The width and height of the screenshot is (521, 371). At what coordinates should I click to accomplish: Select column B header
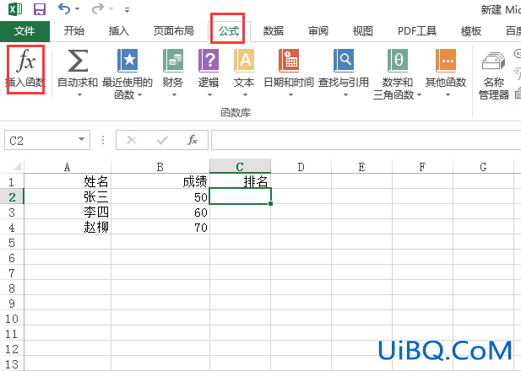coord(160,167)
